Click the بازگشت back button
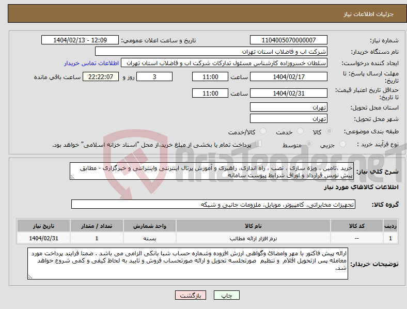This screenshot has height=309, width=407. (x=191, y=295)
